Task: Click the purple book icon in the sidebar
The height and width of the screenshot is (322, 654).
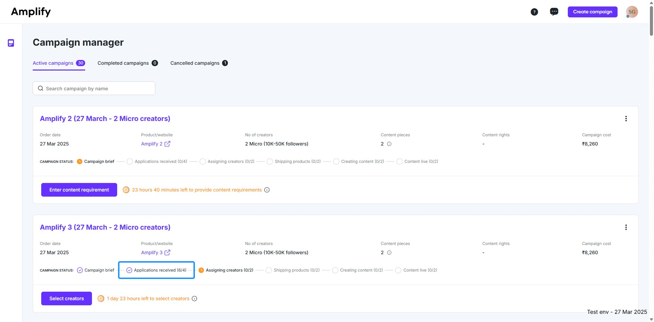Action: click(11, 43)
